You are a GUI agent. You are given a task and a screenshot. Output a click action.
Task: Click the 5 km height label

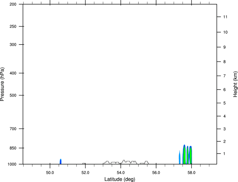225,103
